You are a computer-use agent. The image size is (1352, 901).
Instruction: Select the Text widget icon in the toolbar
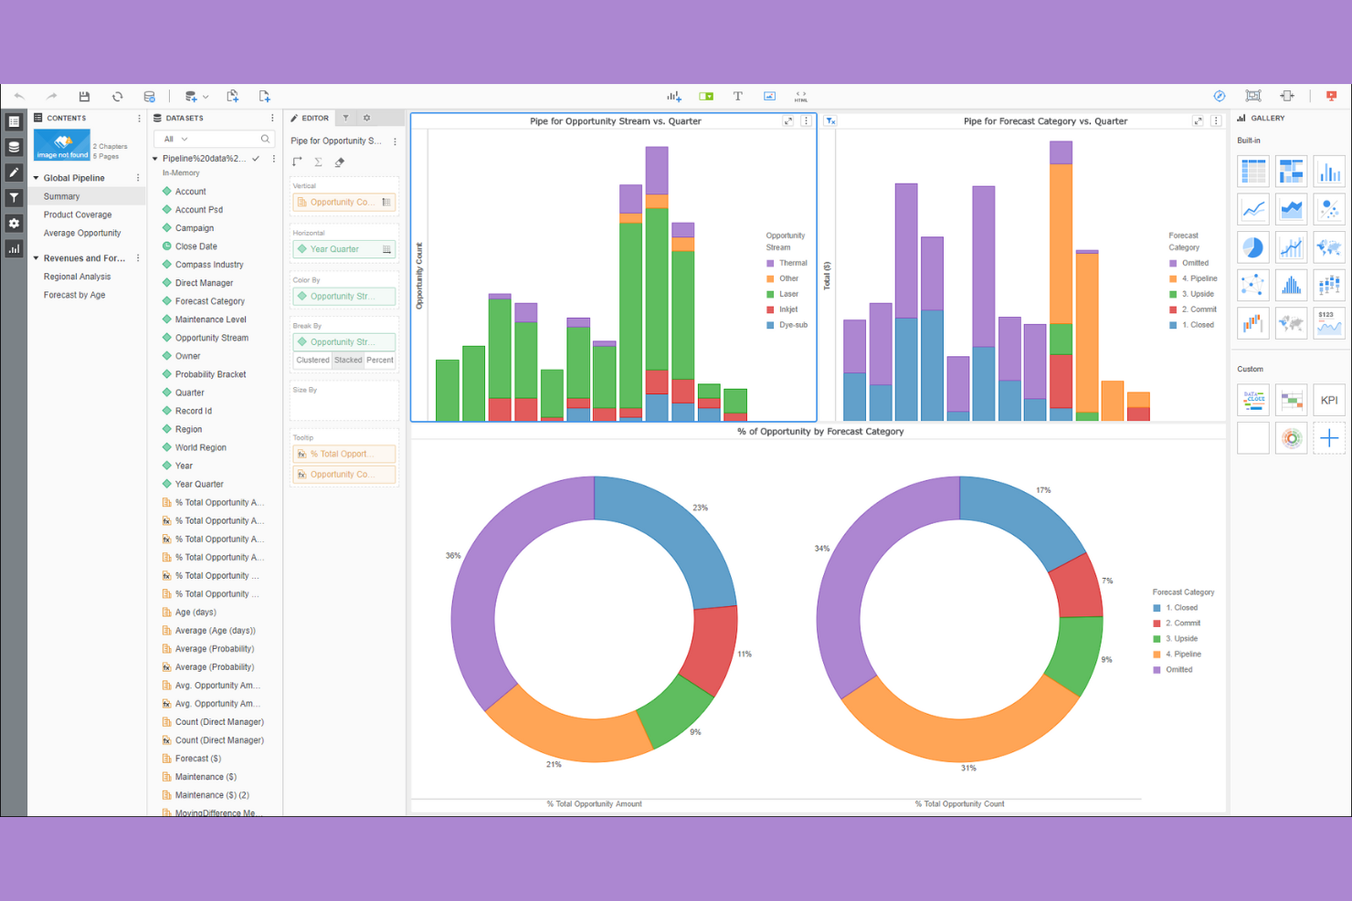(738, 96)
